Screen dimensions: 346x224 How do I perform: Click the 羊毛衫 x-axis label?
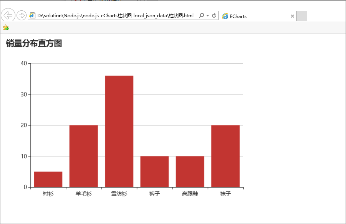pos(84,194)
